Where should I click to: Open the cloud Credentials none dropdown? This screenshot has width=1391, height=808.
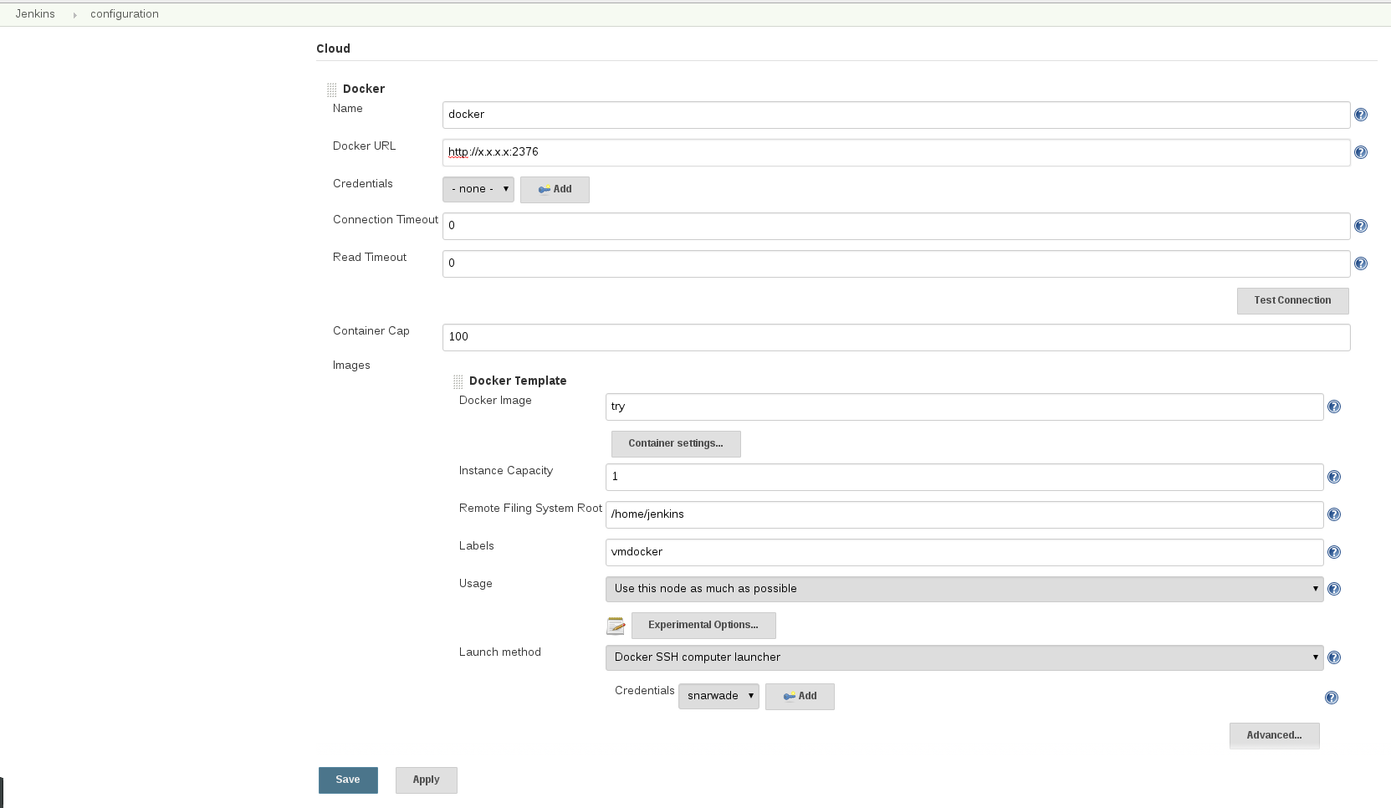(478, 189)
